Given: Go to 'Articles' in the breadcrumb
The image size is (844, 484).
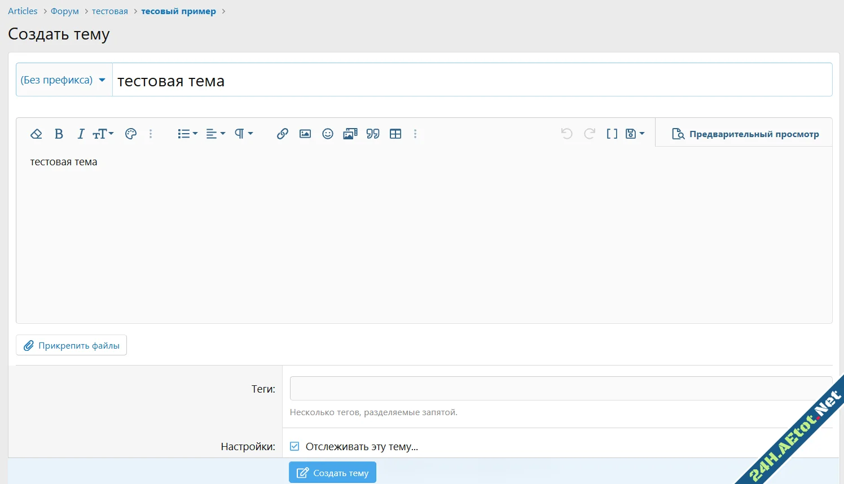Looking at the screenshot, I should point(22,11).
